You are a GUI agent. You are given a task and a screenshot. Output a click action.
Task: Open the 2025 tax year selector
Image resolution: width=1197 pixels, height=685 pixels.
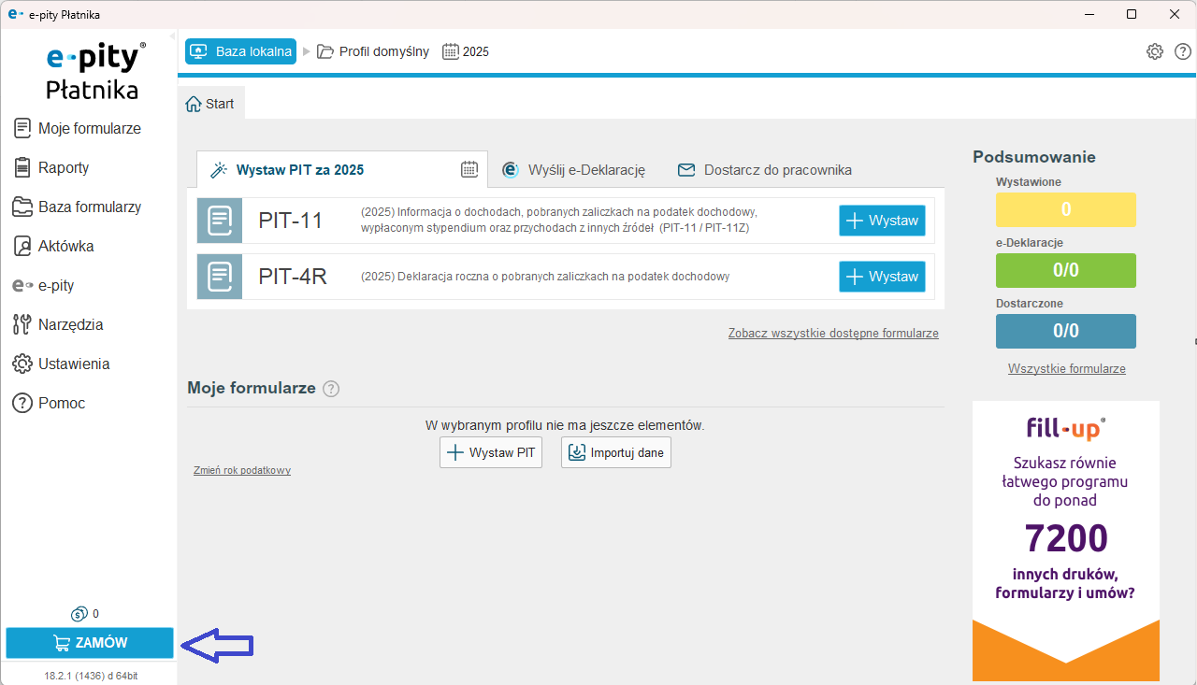[x=466, y=51]
